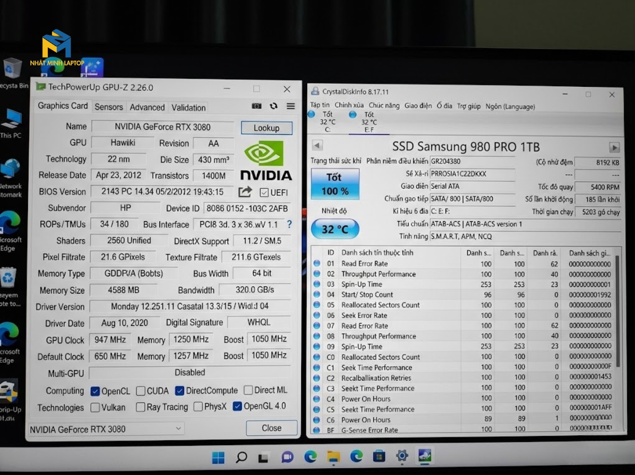Click the GPU-Z title bar app icon
The height and width of the screenshot is (475, 635).
point(40,86)
